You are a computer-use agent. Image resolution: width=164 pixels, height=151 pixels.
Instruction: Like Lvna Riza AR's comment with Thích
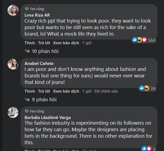30,43
